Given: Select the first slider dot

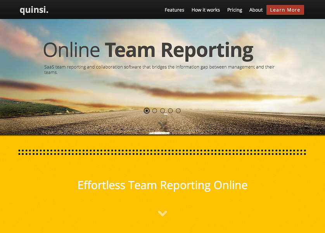Looking at the screenshot, I should tap(147, 111).
